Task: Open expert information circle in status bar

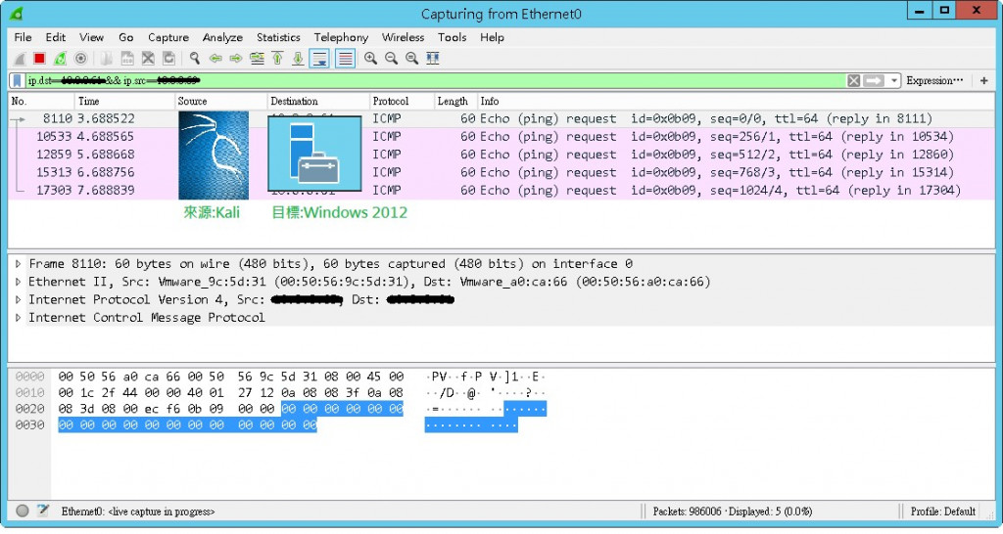Action: 23,511
